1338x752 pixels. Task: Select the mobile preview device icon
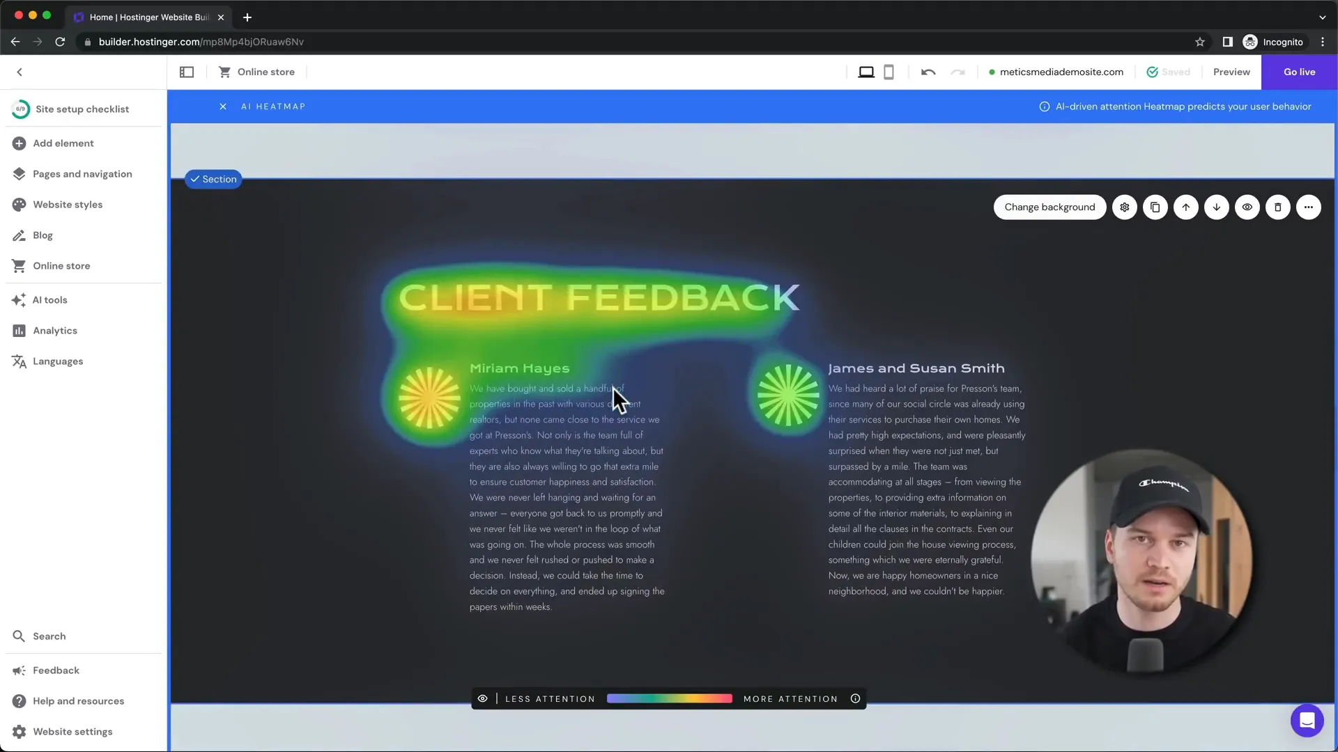click(889, 72)
